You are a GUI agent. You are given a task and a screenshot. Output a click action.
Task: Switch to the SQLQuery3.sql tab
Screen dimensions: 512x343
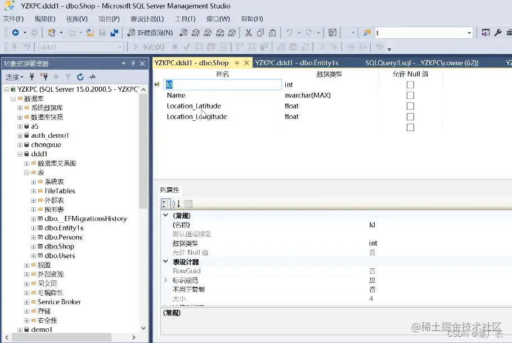(421, 62)
